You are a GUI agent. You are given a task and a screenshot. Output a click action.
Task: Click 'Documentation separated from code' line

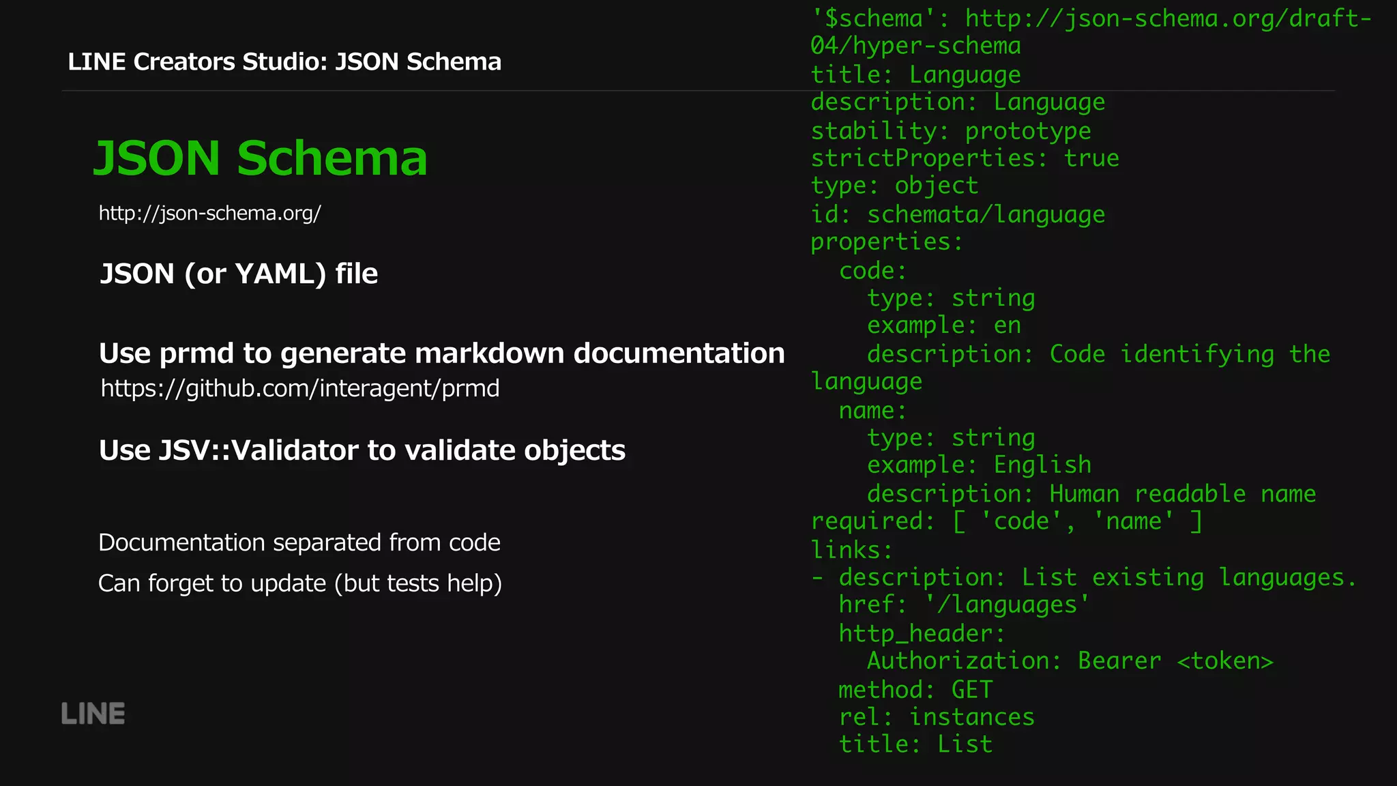(299, 543)
